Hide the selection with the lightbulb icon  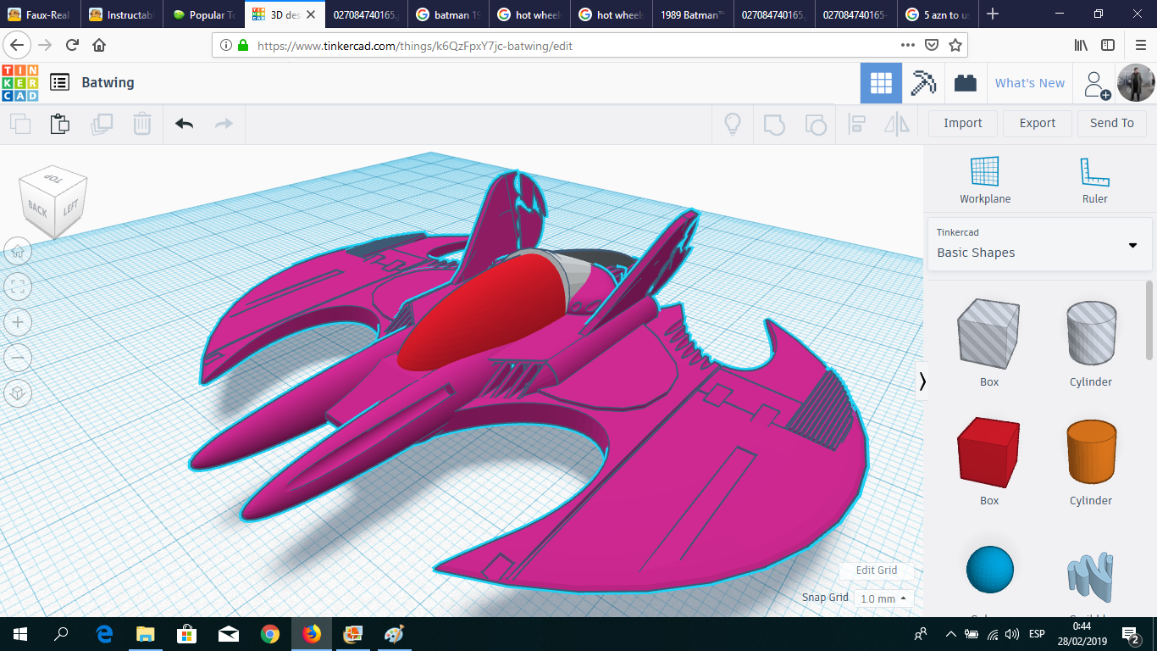coord(732,124)
